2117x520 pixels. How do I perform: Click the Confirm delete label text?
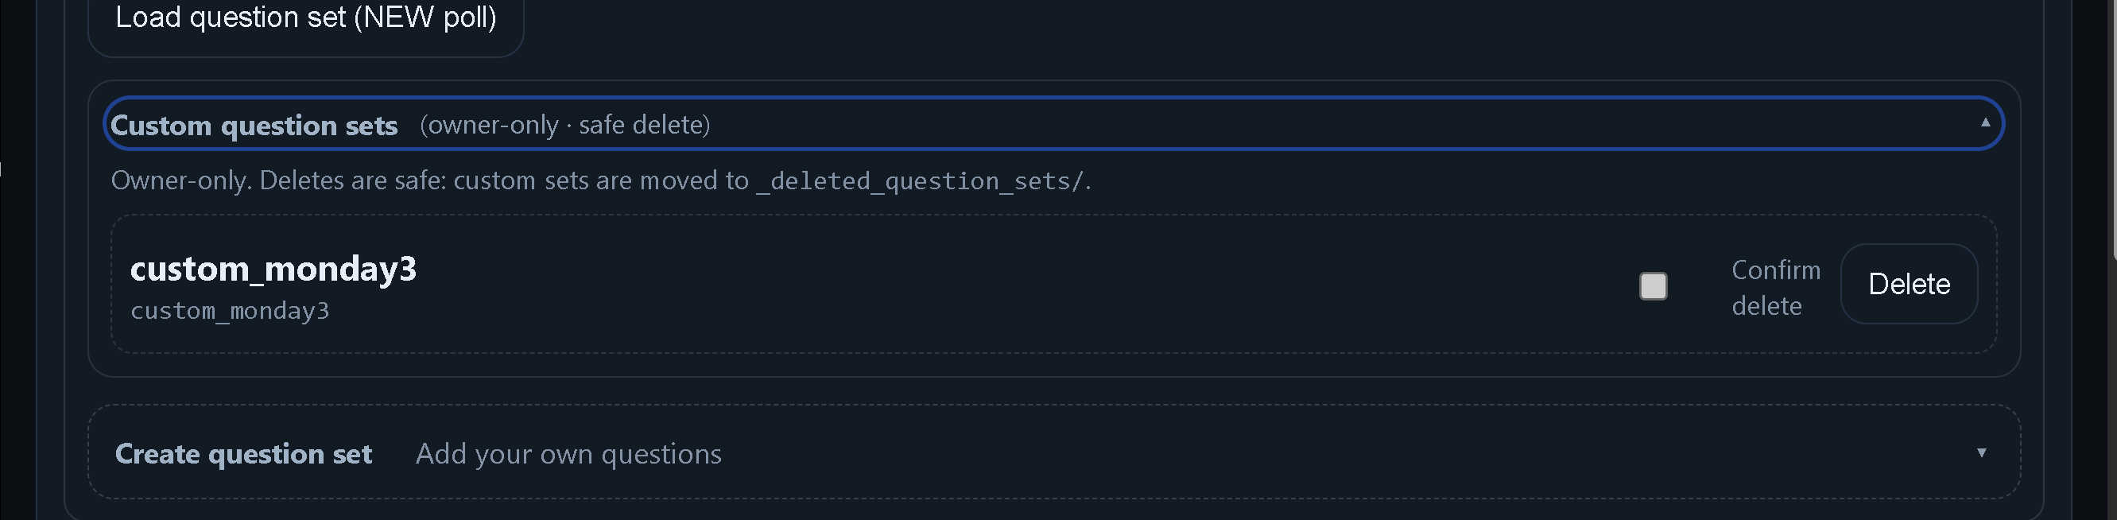coord(1775,288)
